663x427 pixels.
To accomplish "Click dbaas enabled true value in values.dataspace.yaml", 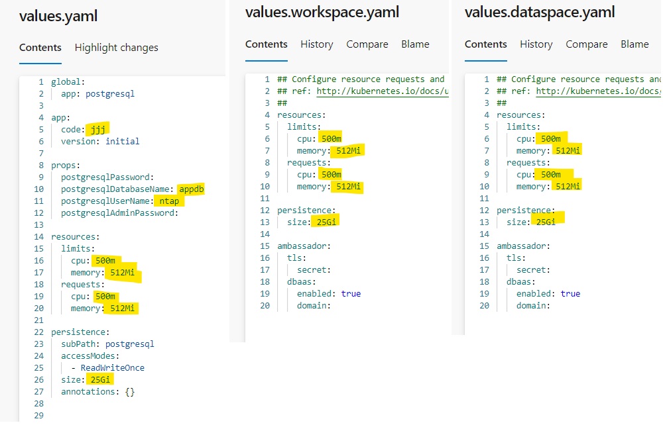I will pos(570,293).
